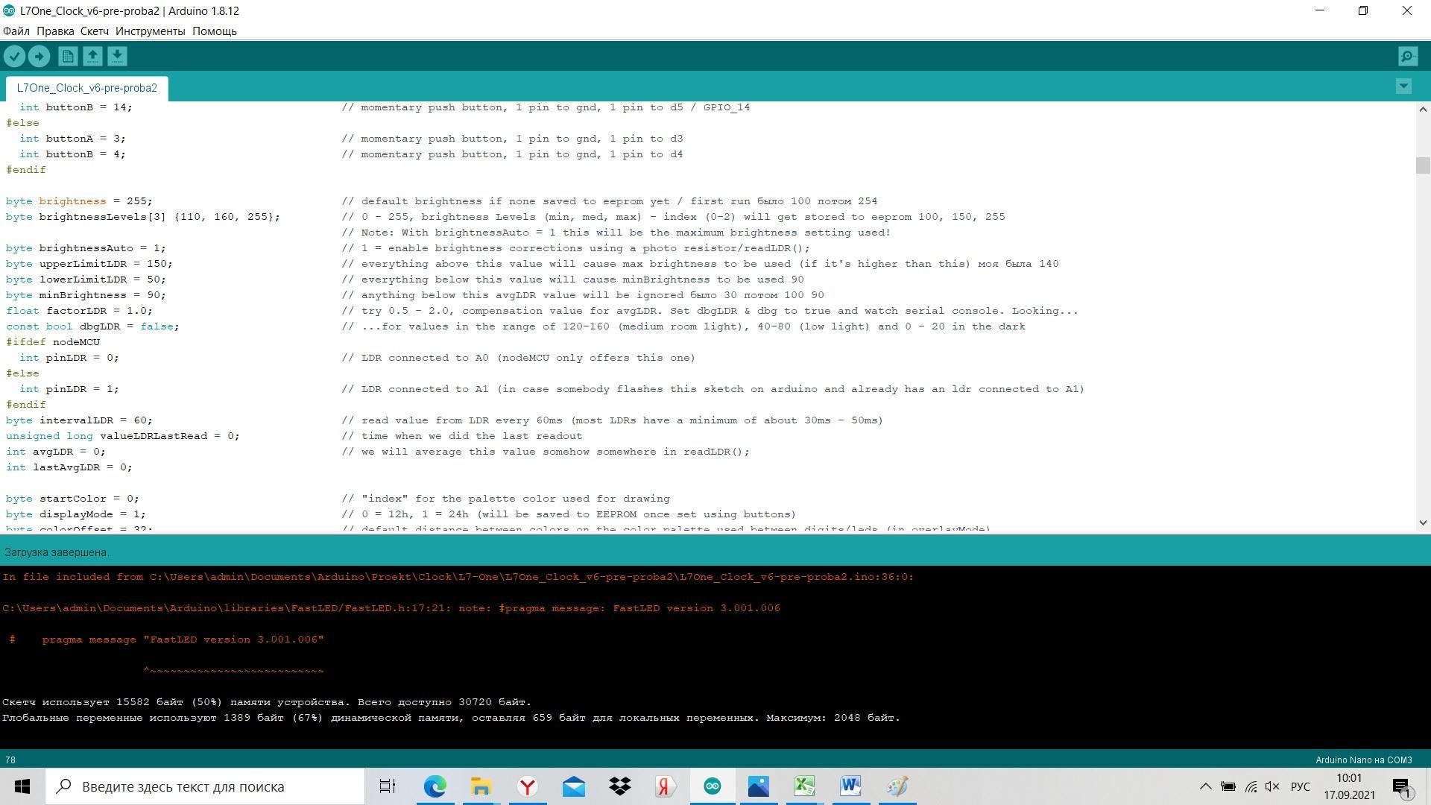The image size is (1431, 805).
Task: Open Excel from the taskbar
Action: tap(804, 786)
